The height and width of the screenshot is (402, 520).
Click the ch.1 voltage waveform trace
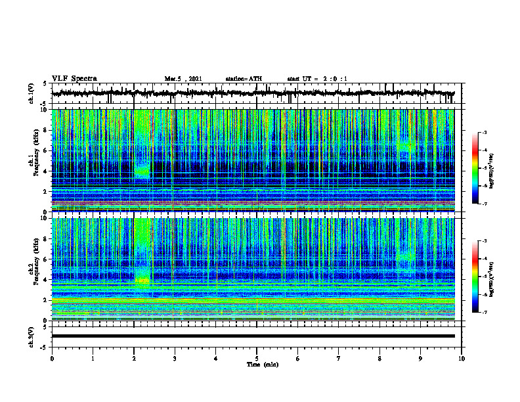(253, 93)
